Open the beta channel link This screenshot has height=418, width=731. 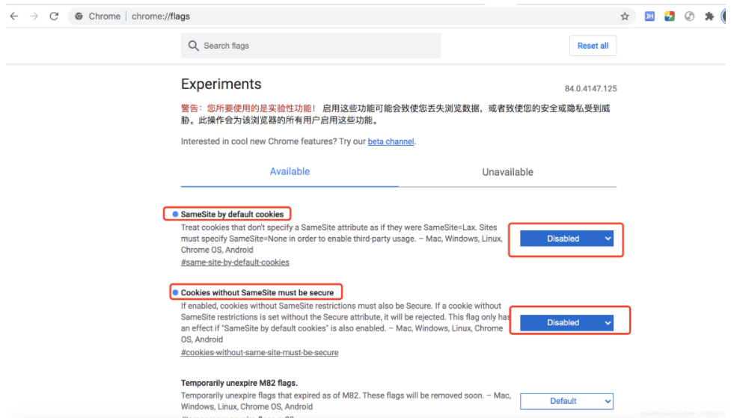click(391, 141)
